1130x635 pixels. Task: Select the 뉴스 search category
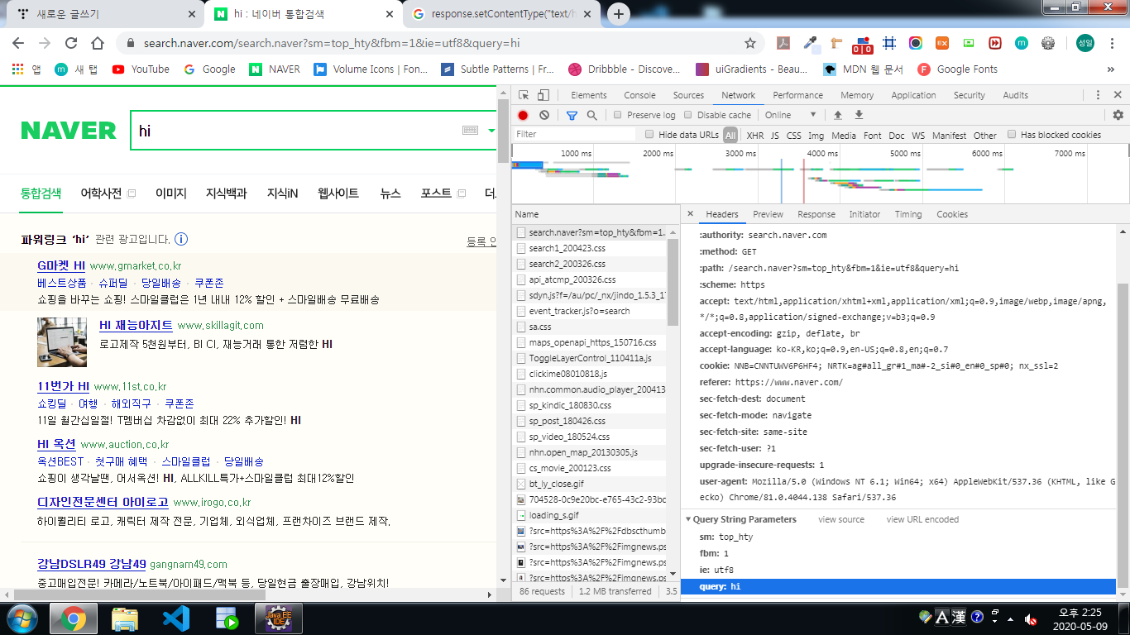(390, 193)
